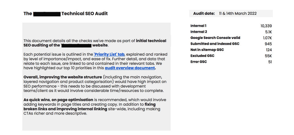This screenshot has height=135, width=294.
Task: Select the Excluded GSC label cell
Action: point(202,56)
